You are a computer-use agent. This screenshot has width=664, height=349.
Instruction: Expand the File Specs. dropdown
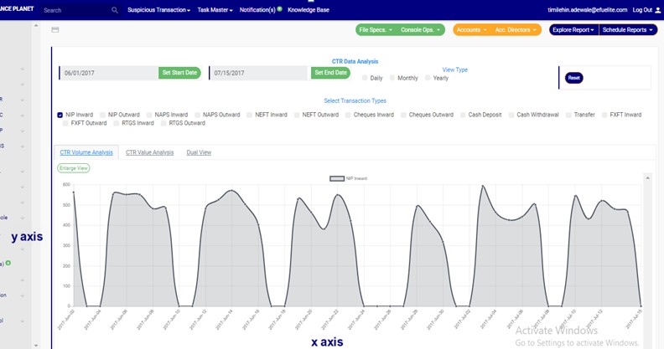374,29
